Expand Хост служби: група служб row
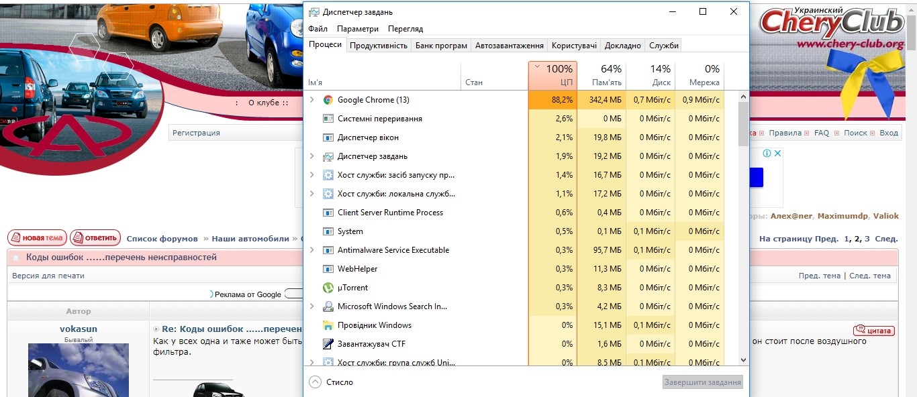The height and width of the screenshot is (397, 917). [x=311, y=362]
